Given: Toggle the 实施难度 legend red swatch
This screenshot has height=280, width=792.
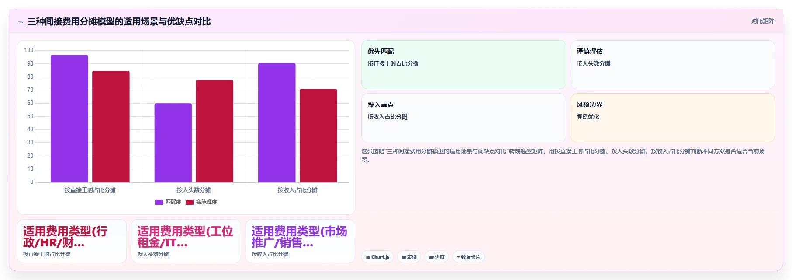Looking at the screenshot, I should click(x=190, y=202).
